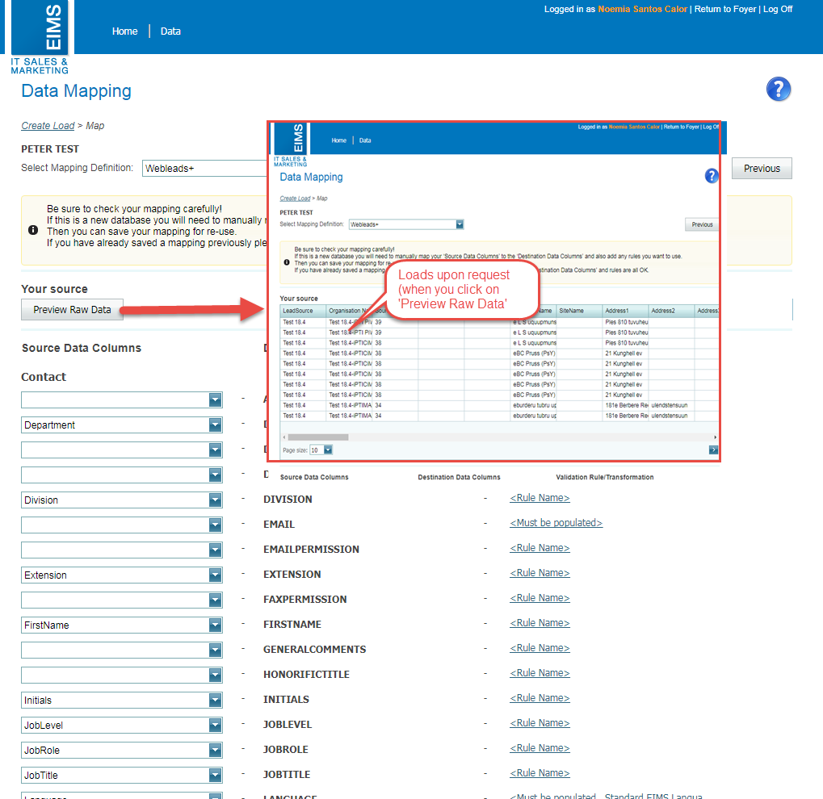Image resolution: width=823 pixels, height=799 pixels.
Task: Click the EMAILPERMISSION destination column label
Action: pos(311,550)
